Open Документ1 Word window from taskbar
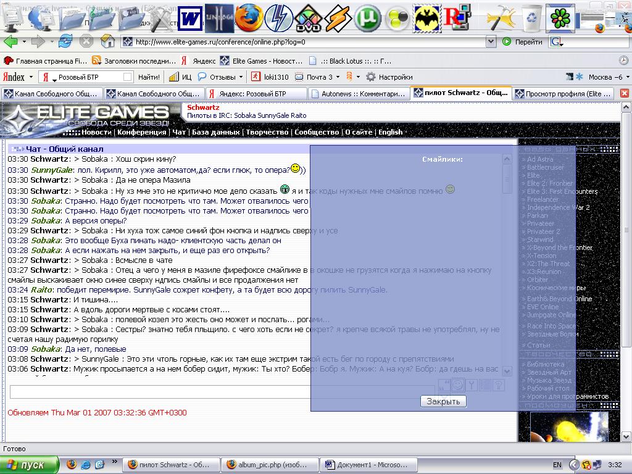 tap(369, 465)
